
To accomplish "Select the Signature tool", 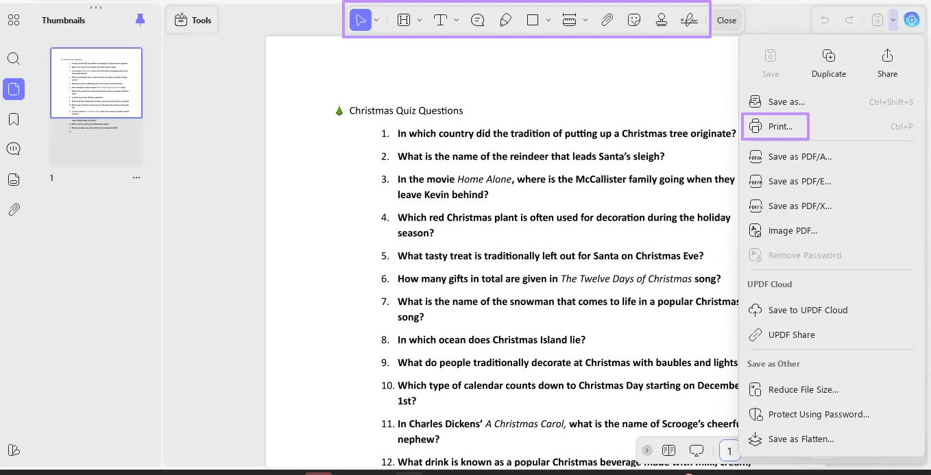I will click(689, 20).
